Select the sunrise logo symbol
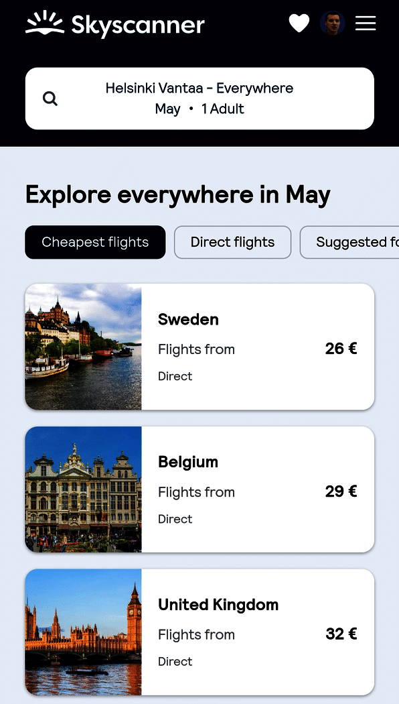 point(45,23)
